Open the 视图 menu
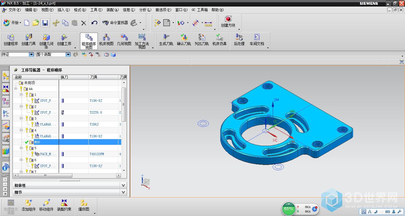Viewport: 405px width, 216px height. click(47, 10)
